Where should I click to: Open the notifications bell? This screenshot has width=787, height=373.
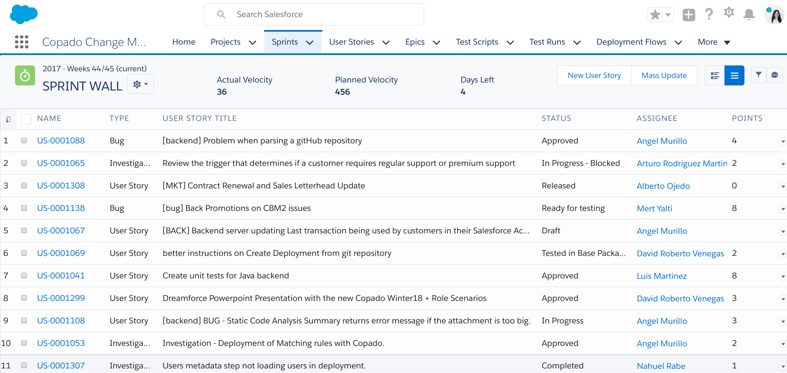pyautogui.click(x=749, y=14)
